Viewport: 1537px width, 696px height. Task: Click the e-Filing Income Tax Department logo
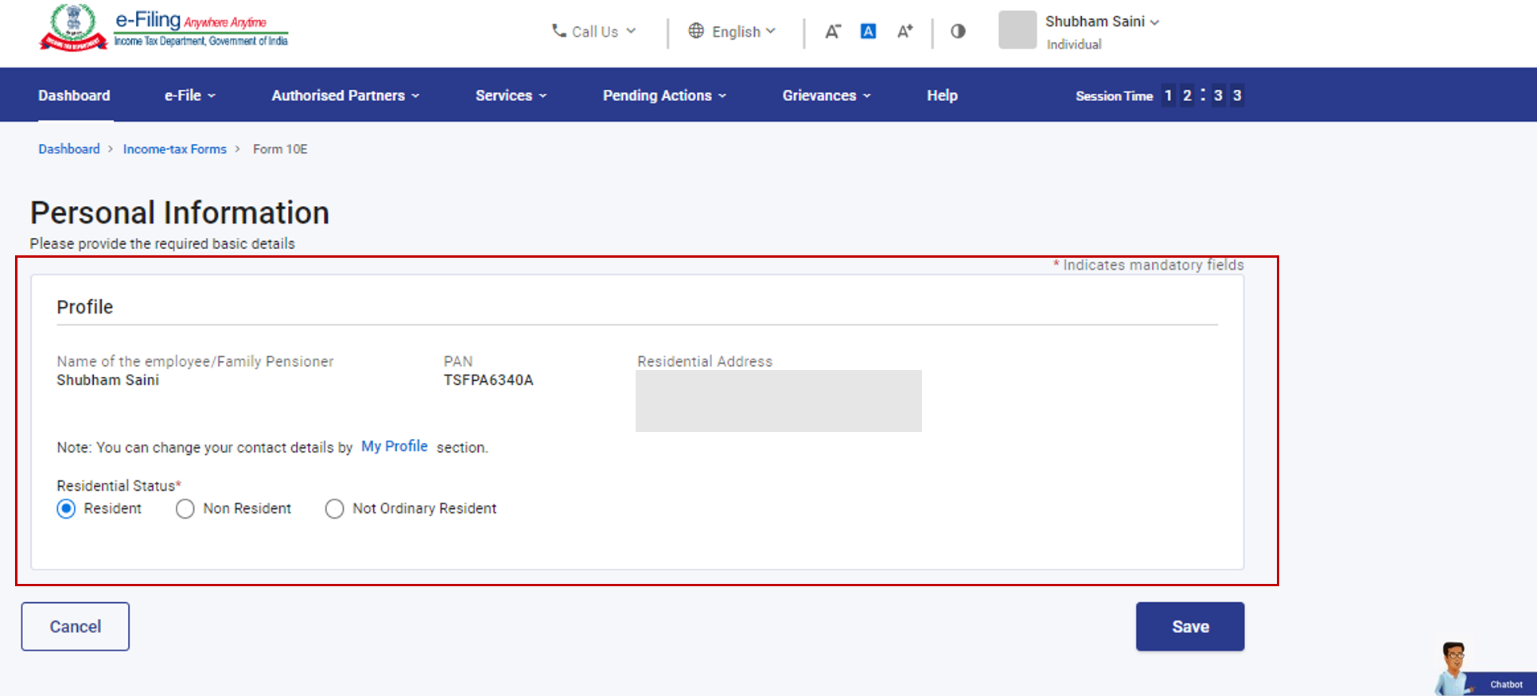(164, 29)
